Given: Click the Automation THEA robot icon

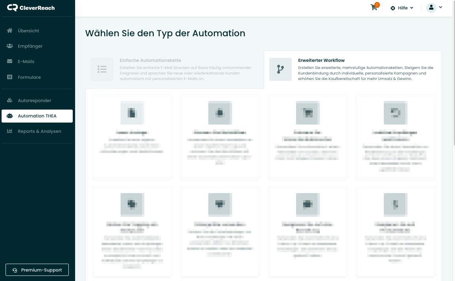Looking at the screenshot, I should pyautogui.click(x=10, y=116).
